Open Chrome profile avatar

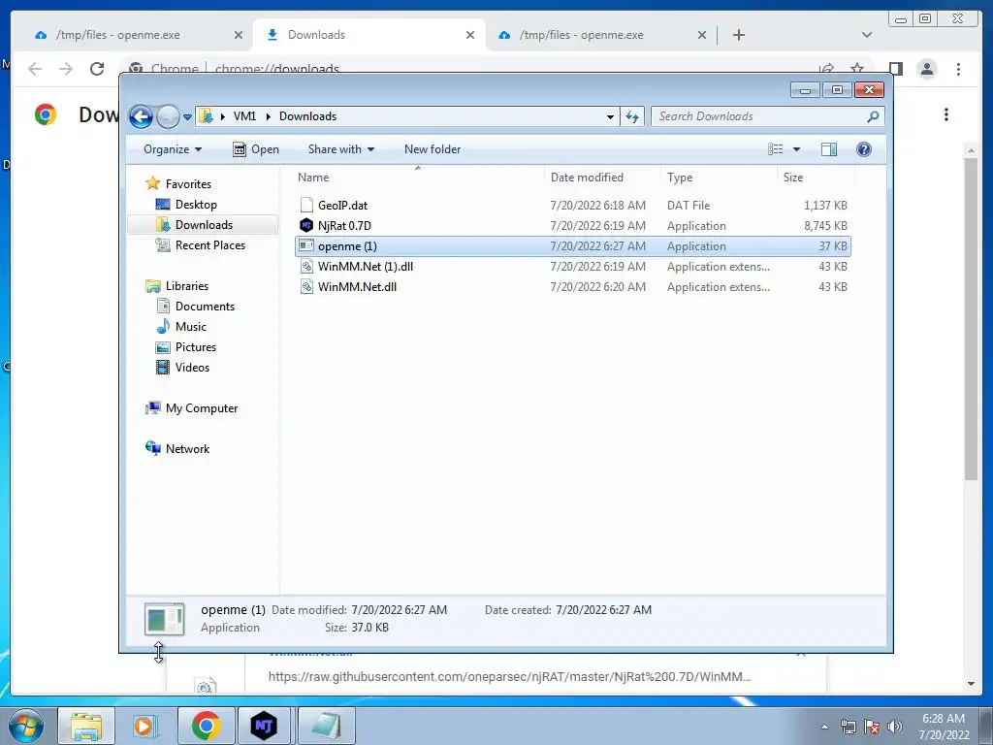pos(927,69)
